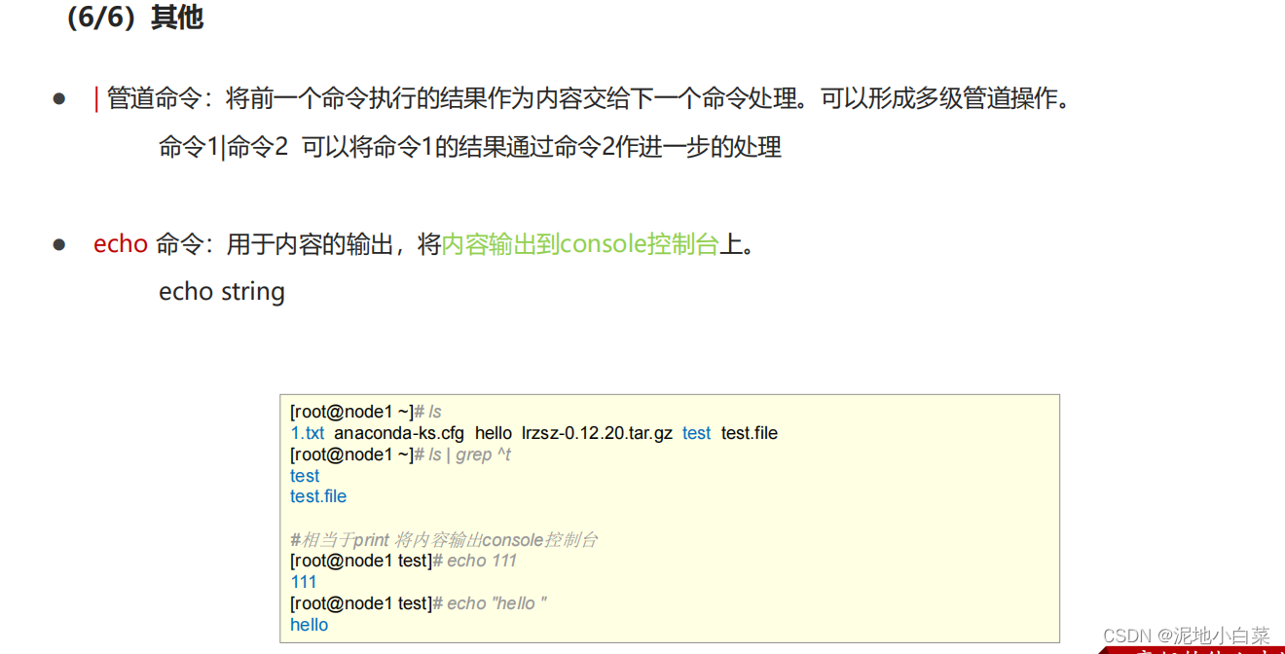Click the blue test.file grep result
Screen dimensions: 1285x654
[x=318, y=496]
